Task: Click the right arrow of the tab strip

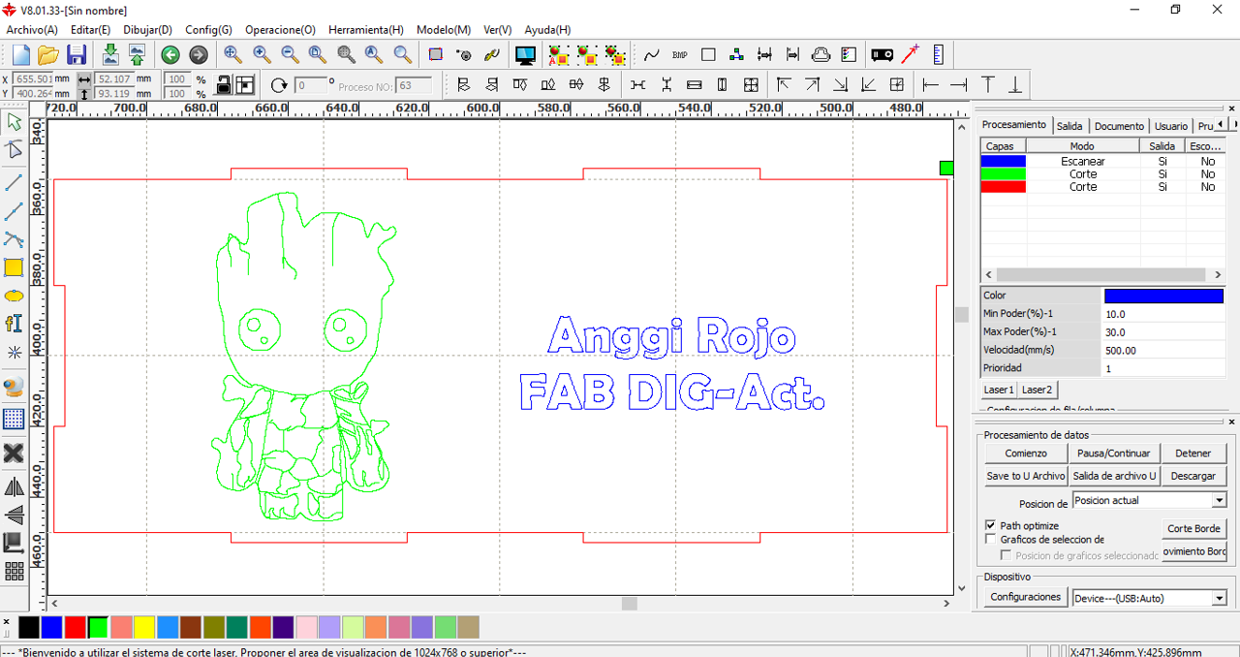Action: click(x=1233, y=124)
